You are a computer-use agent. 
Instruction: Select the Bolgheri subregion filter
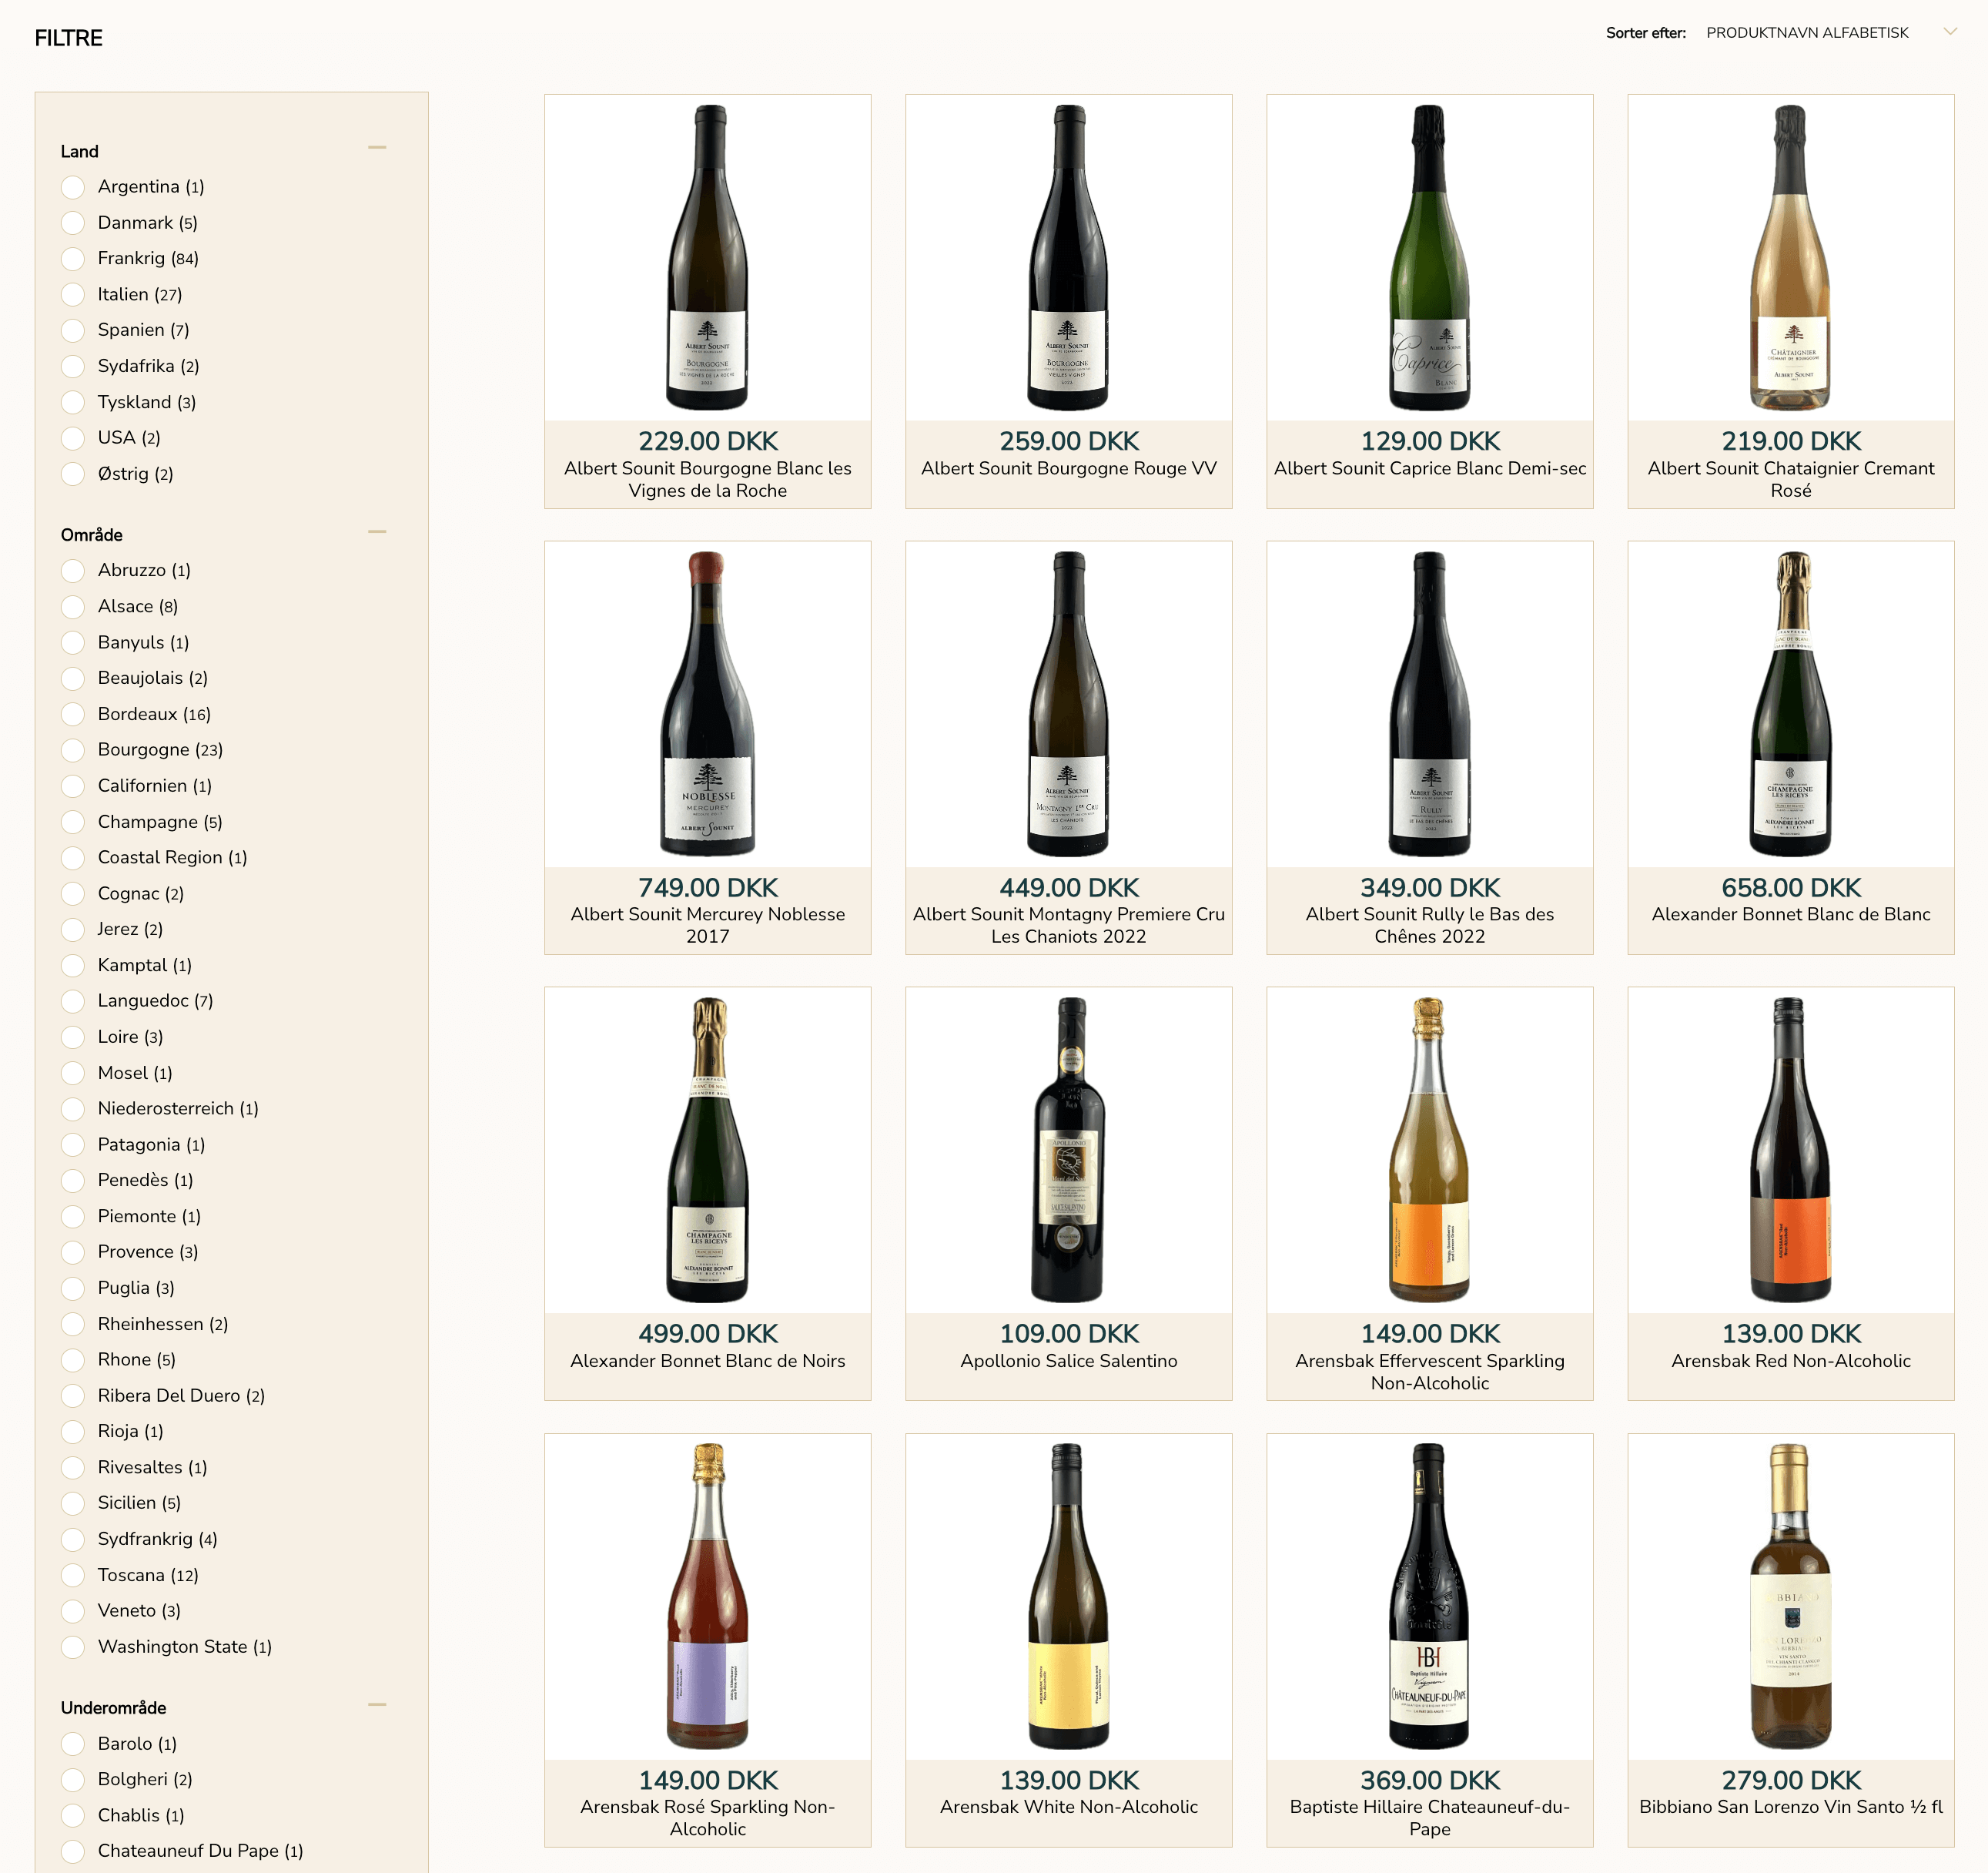pos(73,1780)
